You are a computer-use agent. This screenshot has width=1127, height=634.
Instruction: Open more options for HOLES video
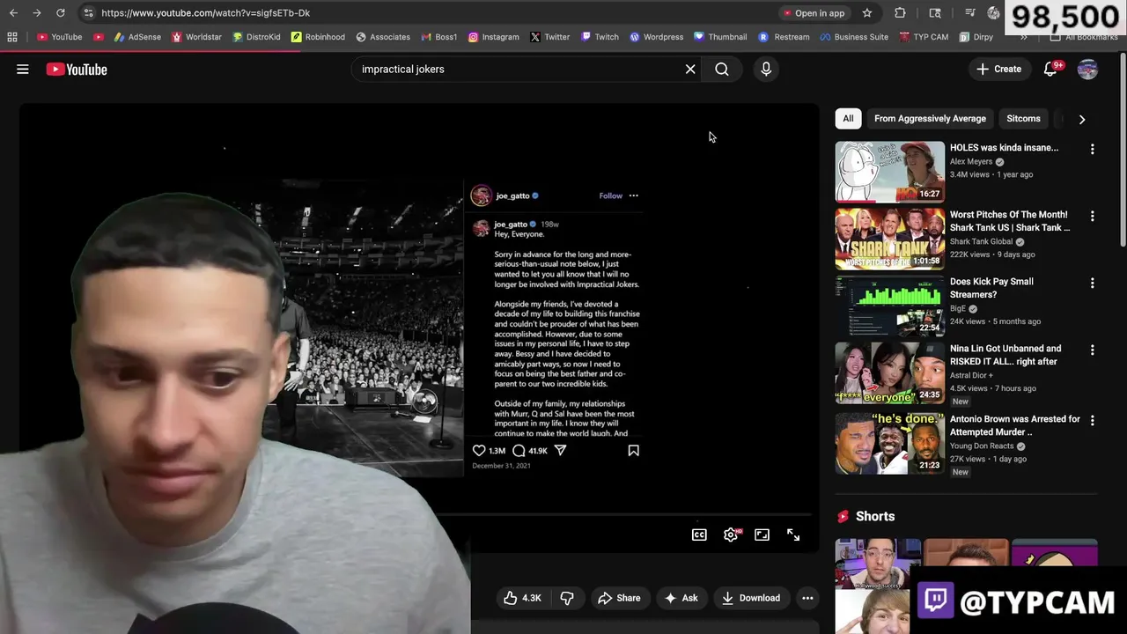1093,150
